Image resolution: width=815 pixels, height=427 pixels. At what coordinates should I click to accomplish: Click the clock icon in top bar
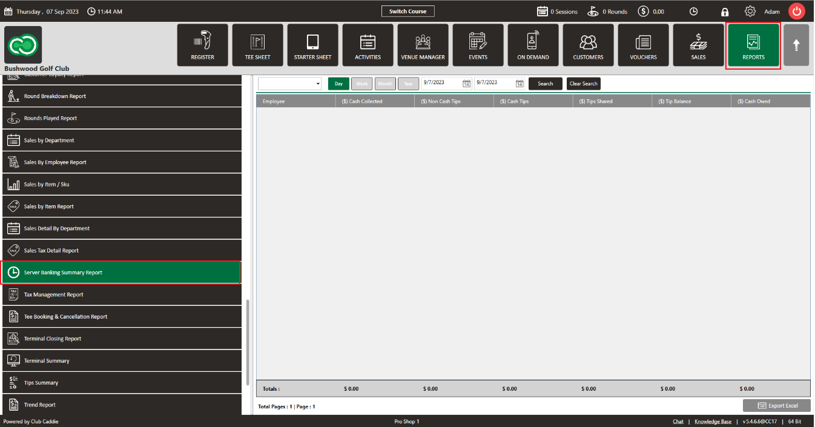click(x=693, y=12)
